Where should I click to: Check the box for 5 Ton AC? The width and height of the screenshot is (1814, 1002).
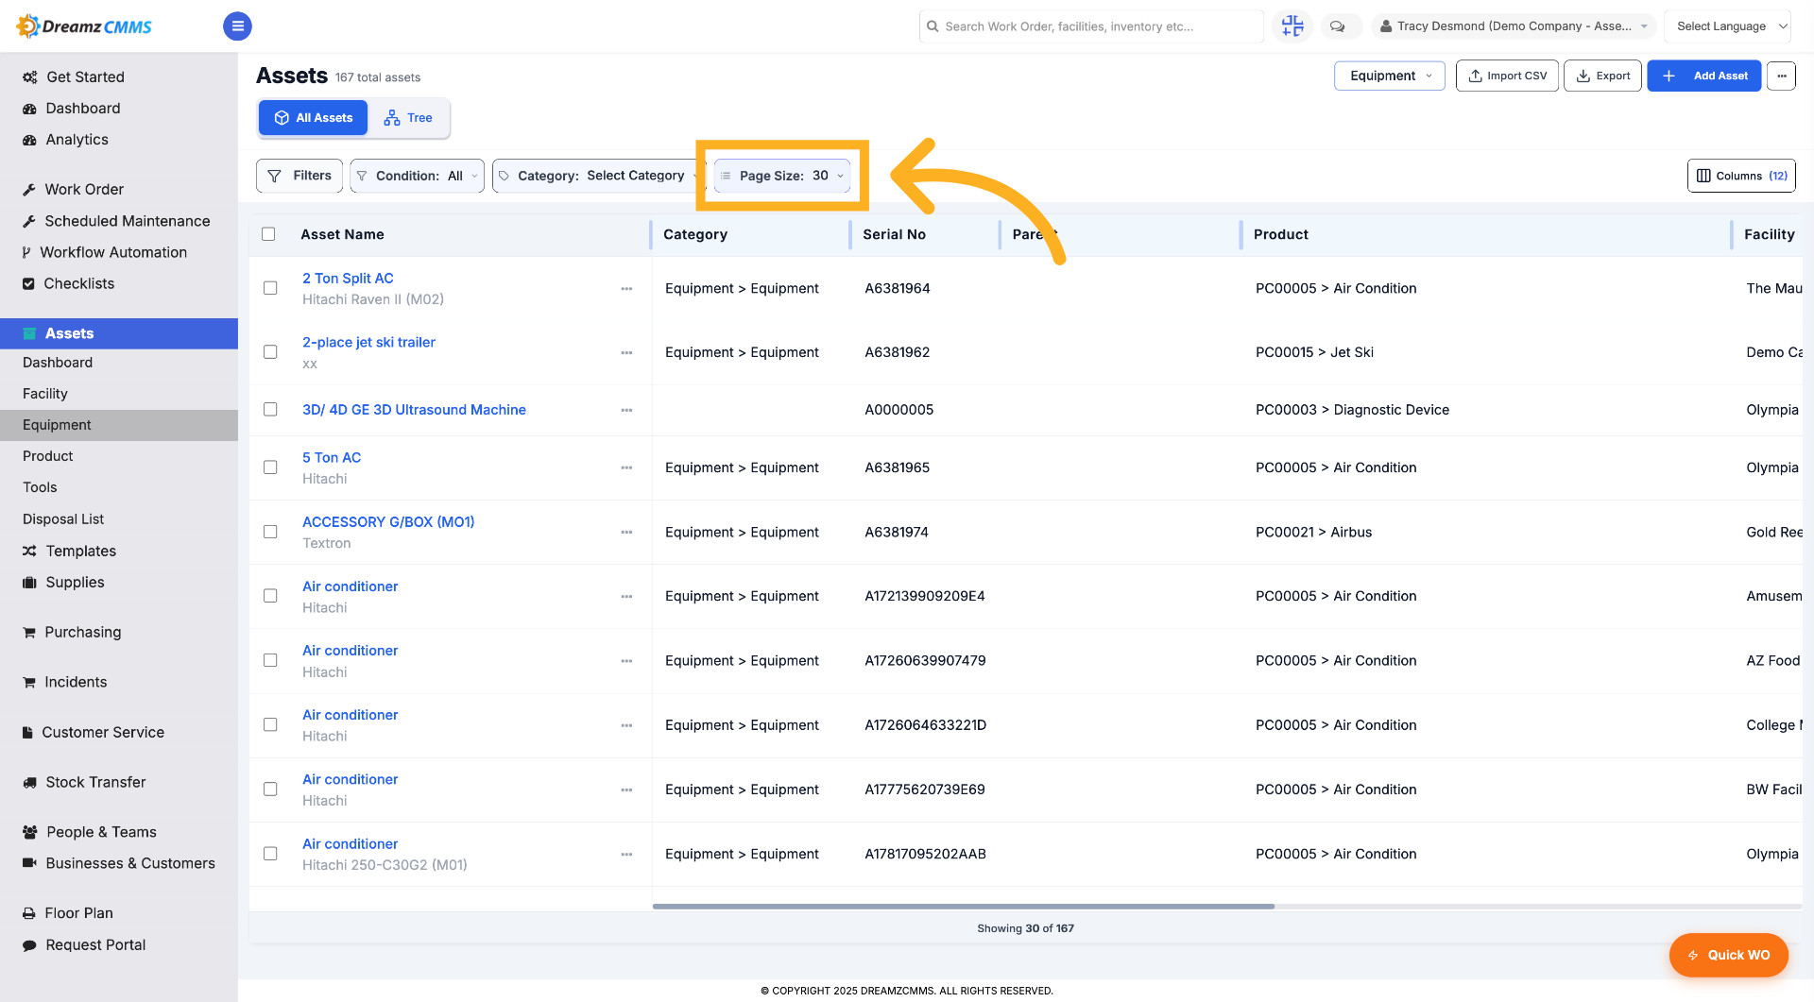click(270, 467)
